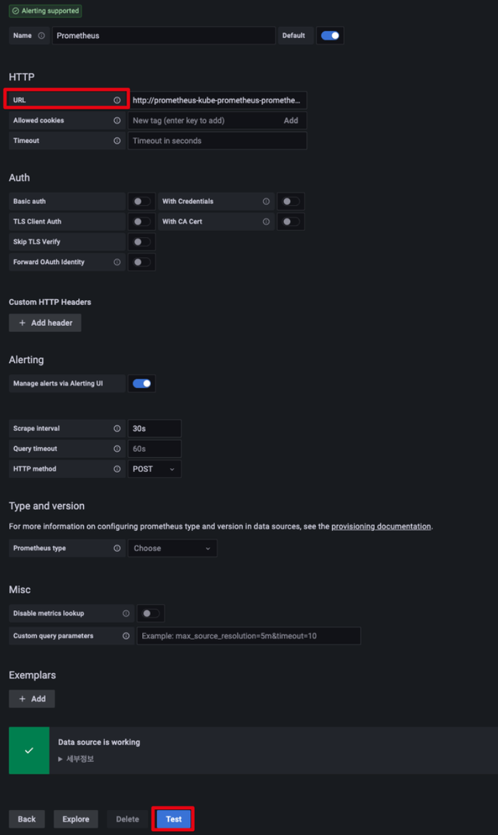Click the Alerting supported badge
This screenshot has width=498, height=835.
point(45,11)
